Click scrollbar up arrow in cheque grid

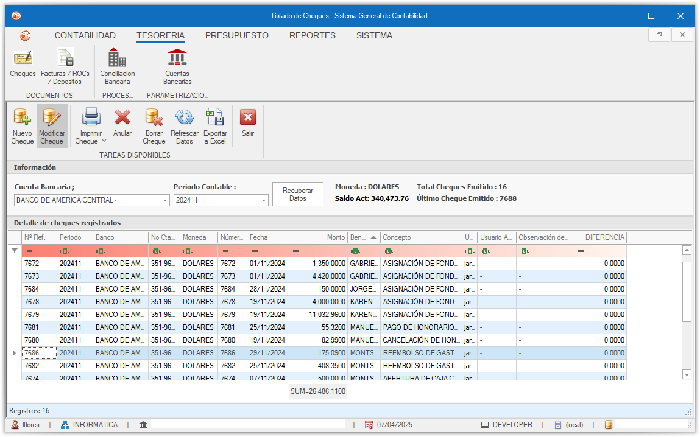687,250
